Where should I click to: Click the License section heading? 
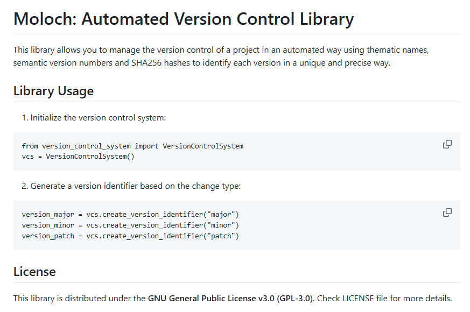[x=34, y=272]
